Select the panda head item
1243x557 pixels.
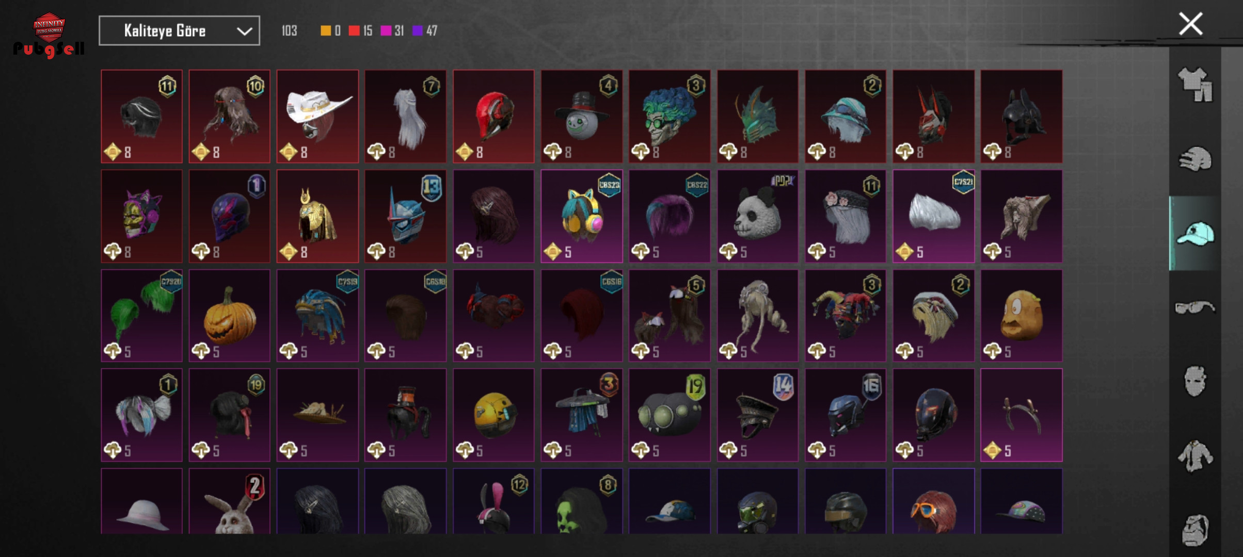pos(757,216)
